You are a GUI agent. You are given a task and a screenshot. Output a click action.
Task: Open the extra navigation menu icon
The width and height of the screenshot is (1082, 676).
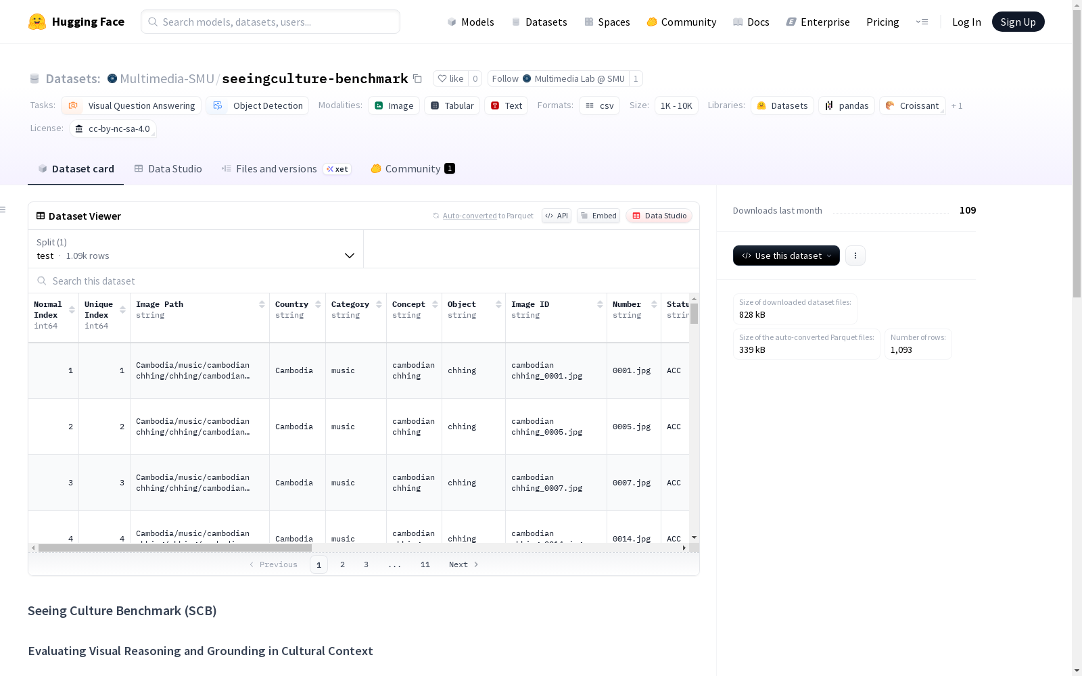pyautogui.click(x=922, y=22)
